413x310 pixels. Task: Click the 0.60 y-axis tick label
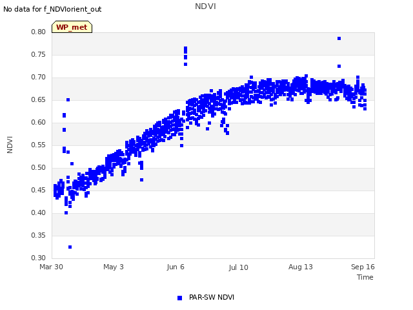point(39,122)
